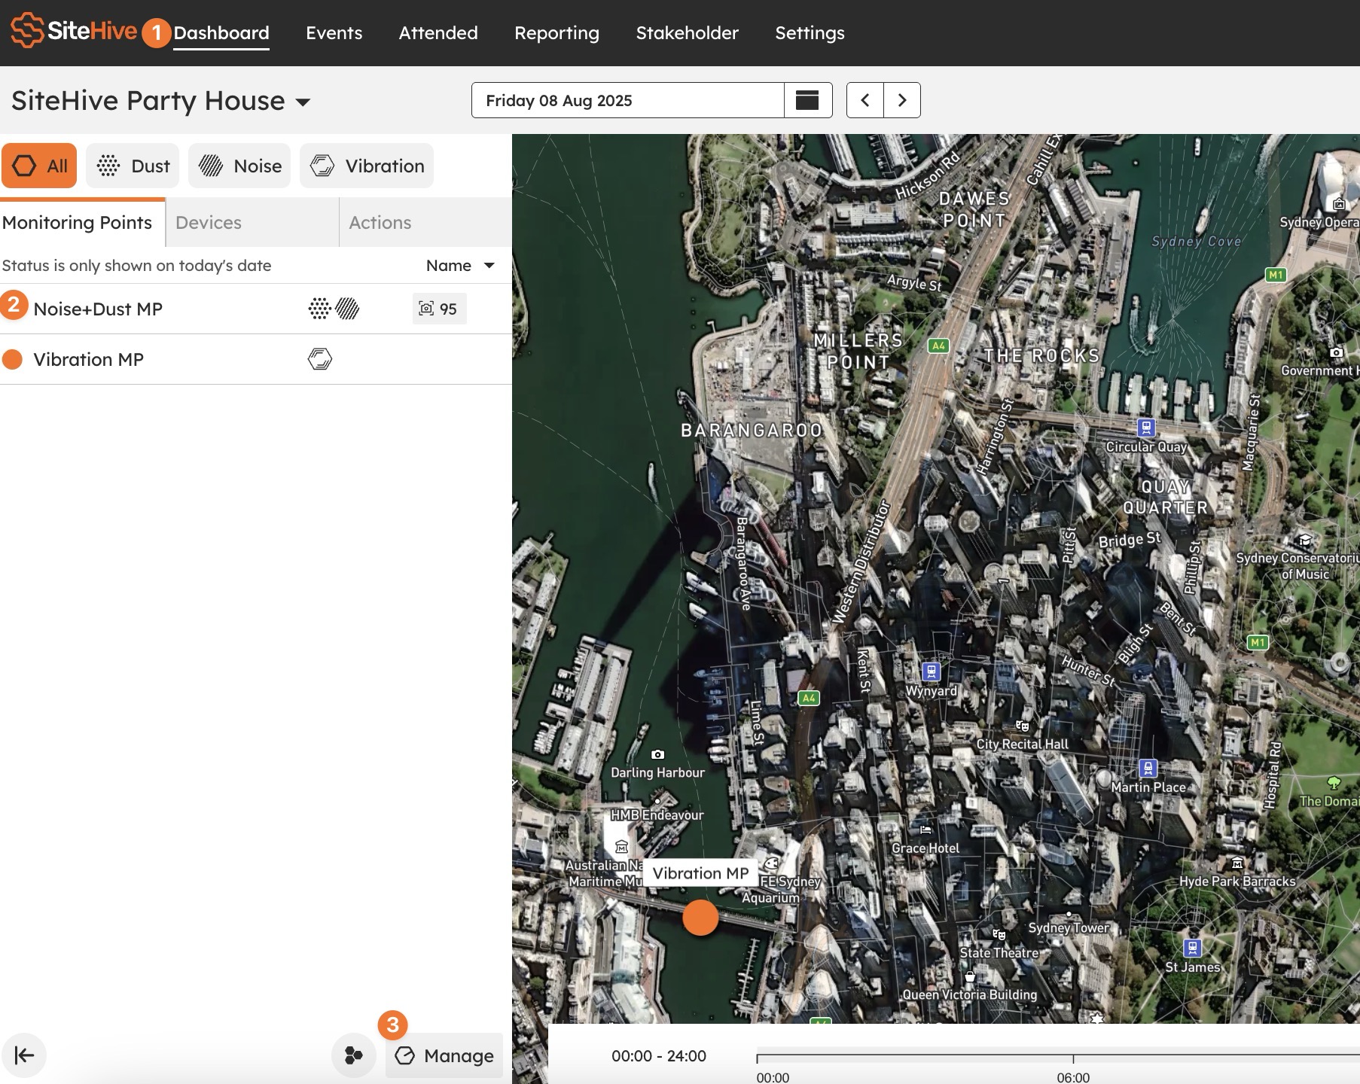Open the Events page

(x=334, y=33)
